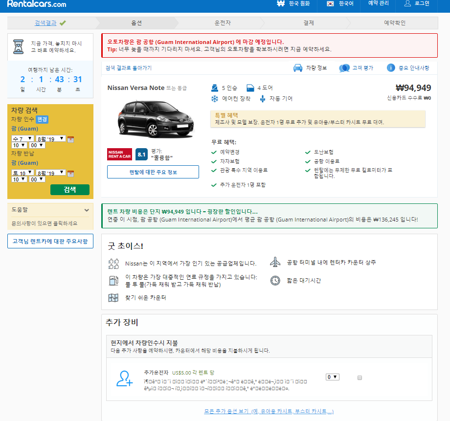Open the drop-off month dropdown 8월 '19
Screen dimensions: 450x421
pos(51,173)
